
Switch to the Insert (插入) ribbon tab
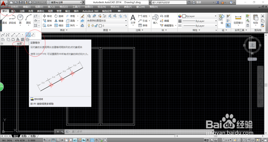point(13,11)
